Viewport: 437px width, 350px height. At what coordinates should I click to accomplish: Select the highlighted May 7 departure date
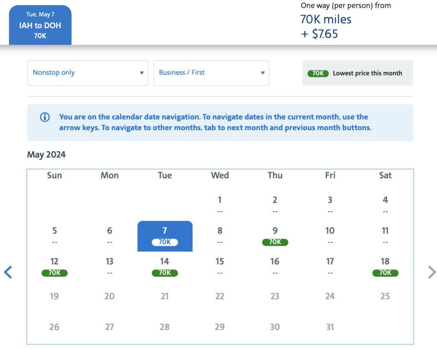point(165,236)
